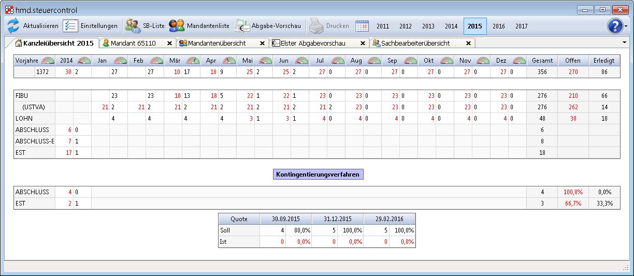The width and height of the screenshot is (634, 276).
Task: Select year 2011 in the toolbar
Action: [x=383, y=26]
